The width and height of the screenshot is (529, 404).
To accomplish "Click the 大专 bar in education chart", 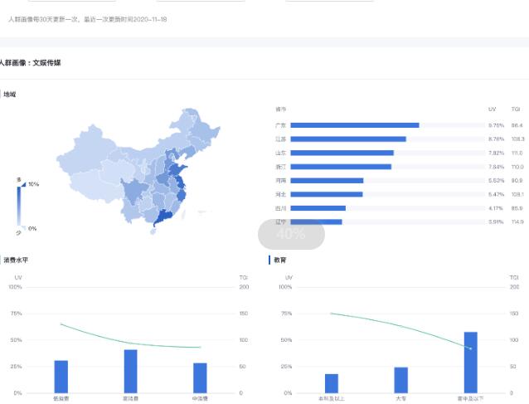I will [401, 380].
